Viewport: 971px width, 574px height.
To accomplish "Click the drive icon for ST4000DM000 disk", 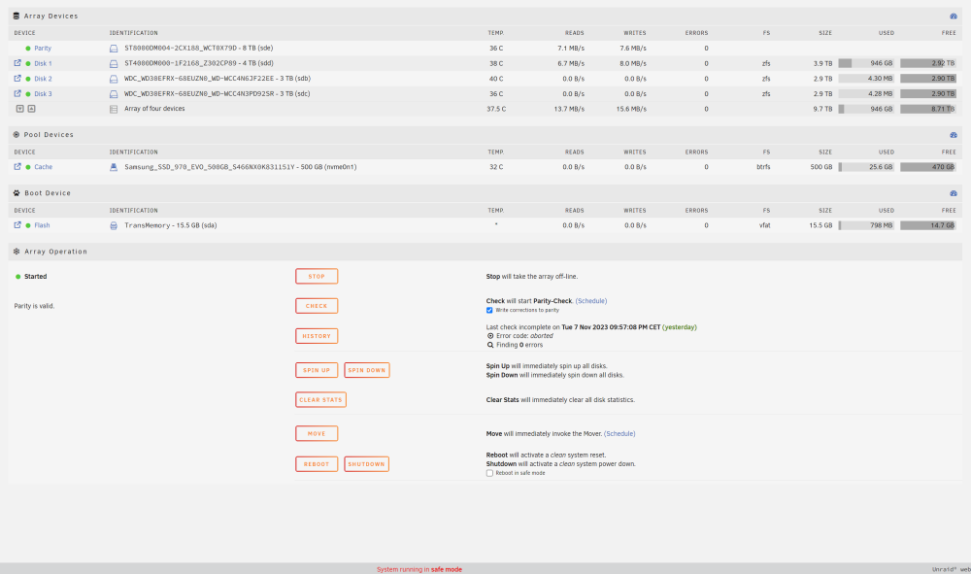I will [114, 63].
